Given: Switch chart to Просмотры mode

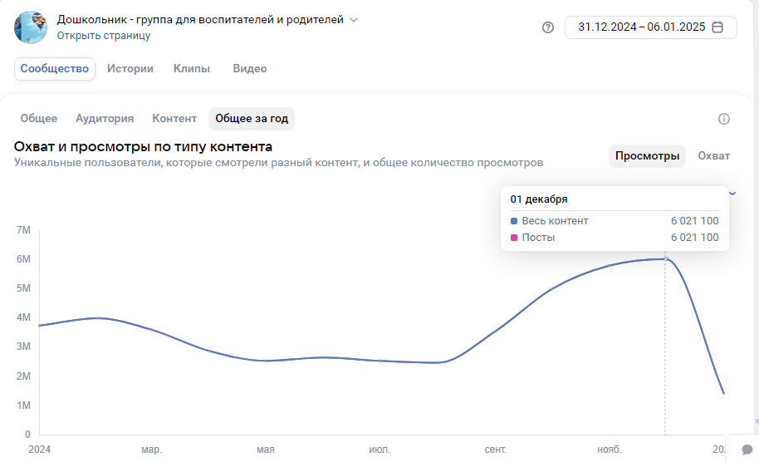Looking at the screenshot, I should coord(647,156).
